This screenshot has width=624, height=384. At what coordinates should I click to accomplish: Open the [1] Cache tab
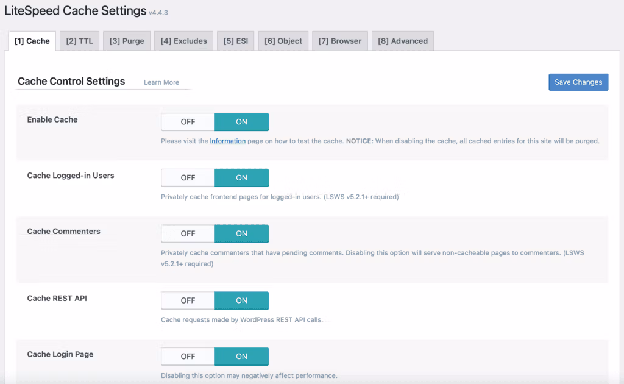[32, 41]
